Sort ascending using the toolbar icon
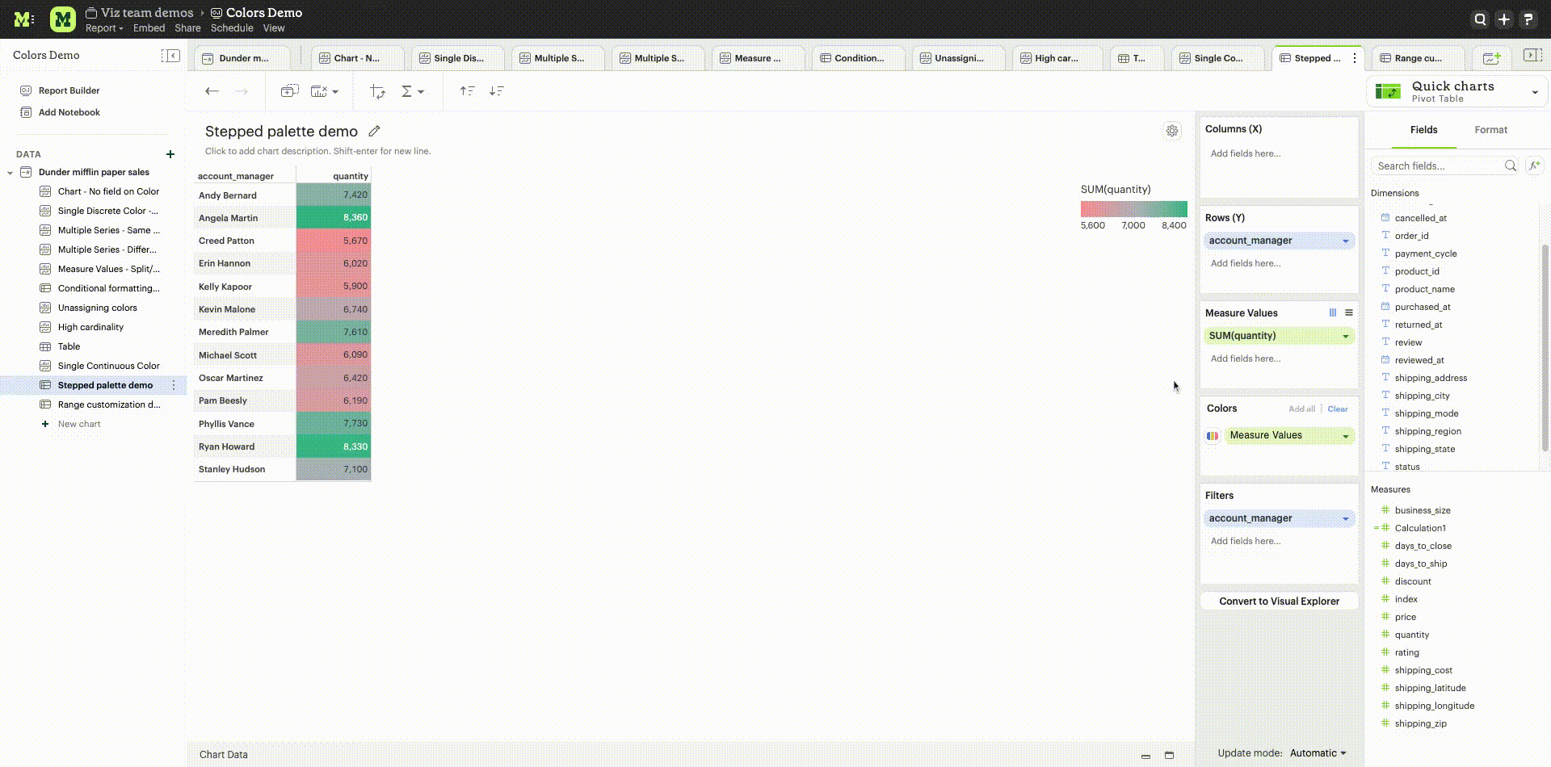This screenshot has height=767, width=1551. pyautogui.click(x=467, y=91)
